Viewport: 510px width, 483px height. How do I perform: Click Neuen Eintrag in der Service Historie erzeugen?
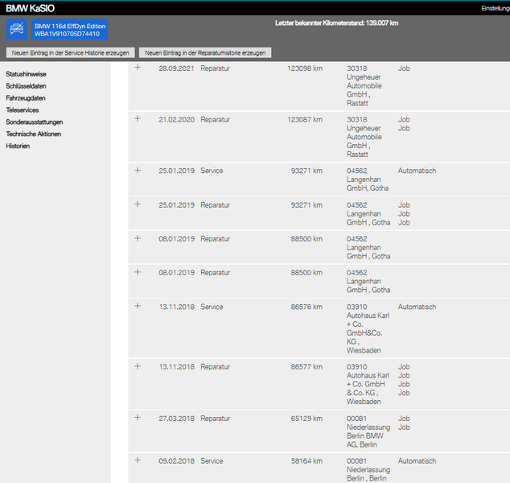click(71, 52)
